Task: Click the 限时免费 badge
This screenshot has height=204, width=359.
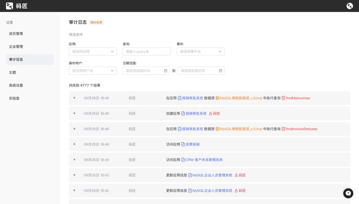Action: [96, 22]
